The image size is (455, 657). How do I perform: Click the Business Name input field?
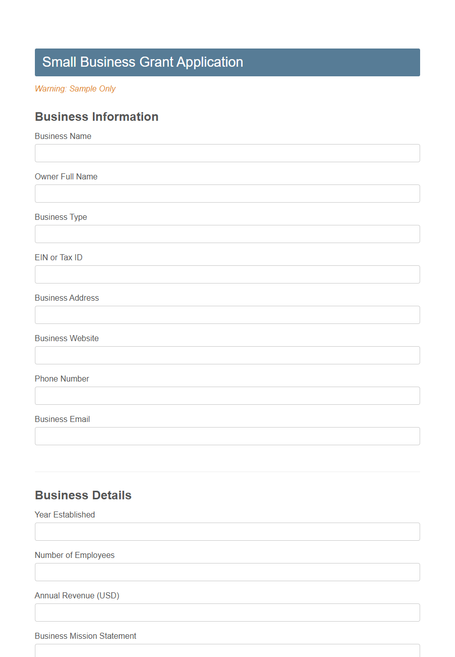point(227,153)
